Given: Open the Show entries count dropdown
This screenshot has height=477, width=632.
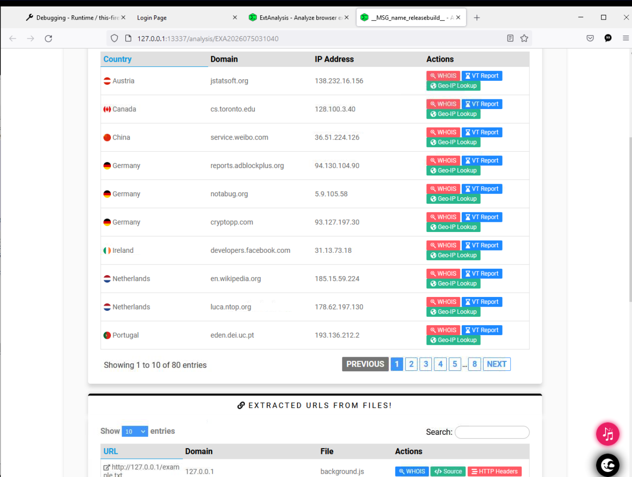Looking at the screenshot, I should coord(135,432).
